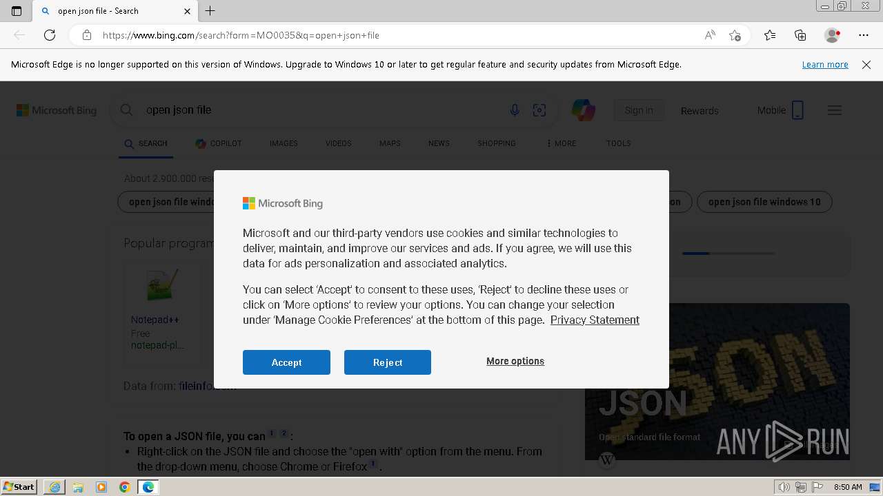
Task: Open Read aloud in address bar
Action: coord(710,35)
